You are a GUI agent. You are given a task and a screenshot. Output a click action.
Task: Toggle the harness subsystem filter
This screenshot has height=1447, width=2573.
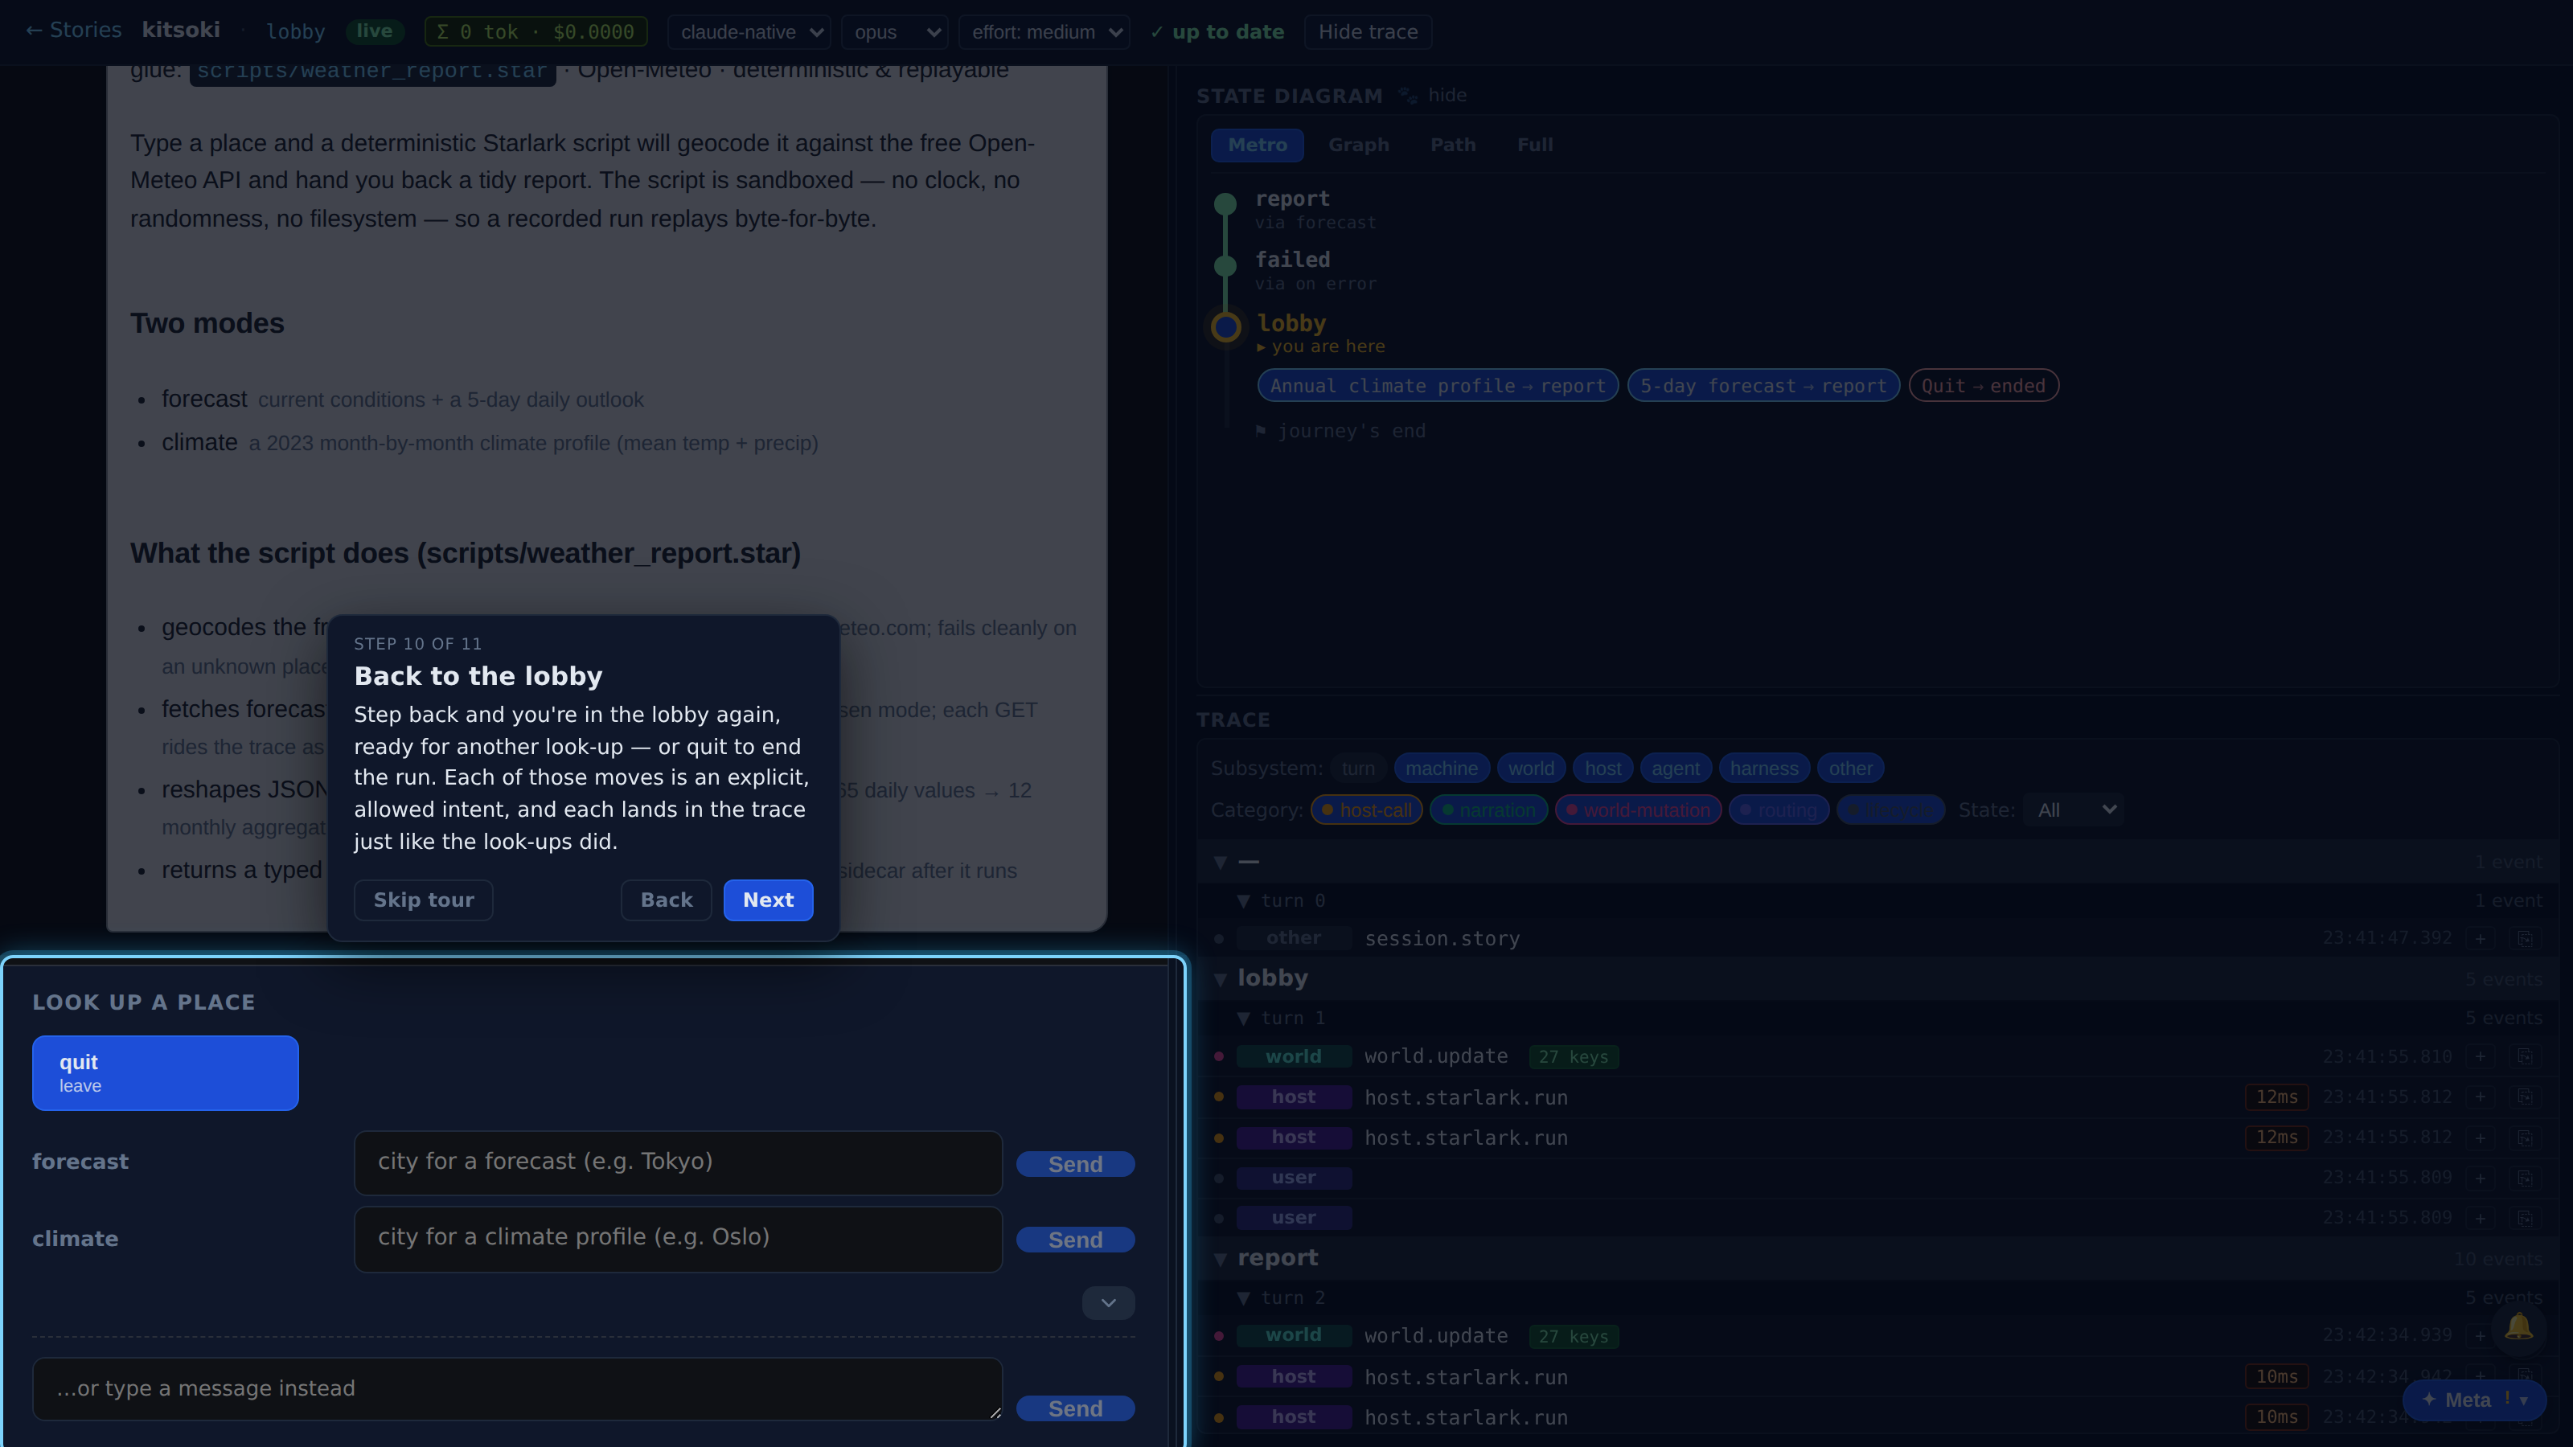coord(1764,768)
